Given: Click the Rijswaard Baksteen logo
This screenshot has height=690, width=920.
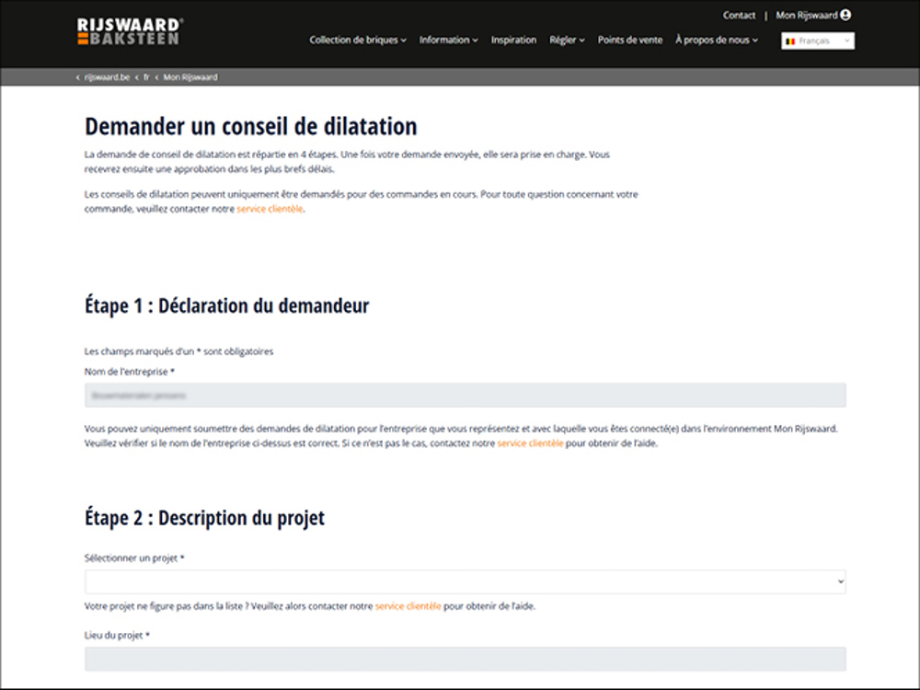Looking at the screenshot, I should [130, 31].
